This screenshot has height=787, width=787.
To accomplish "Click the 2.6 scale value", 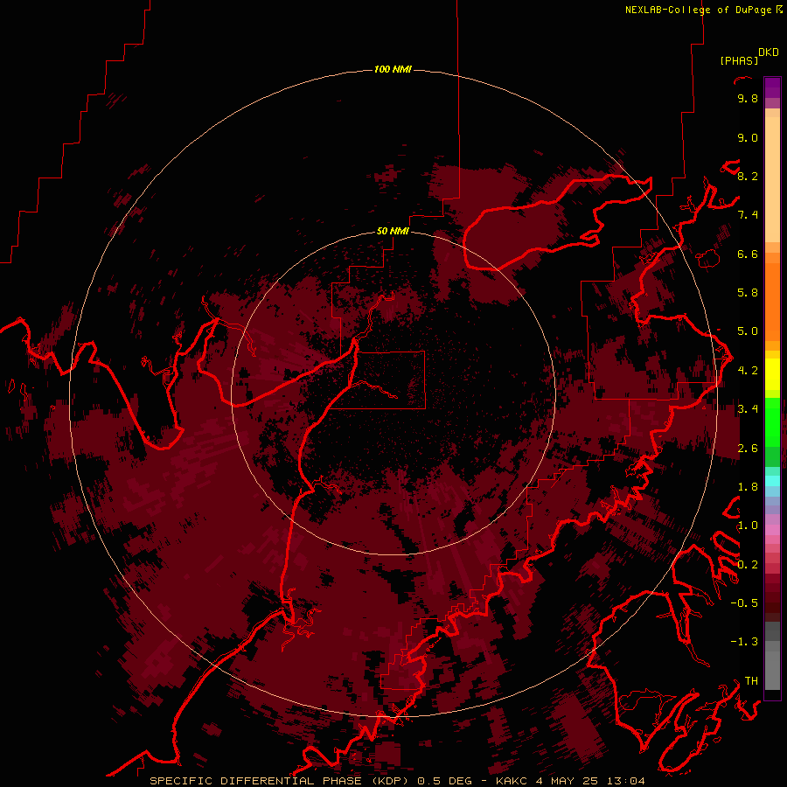I will (748, 449).
